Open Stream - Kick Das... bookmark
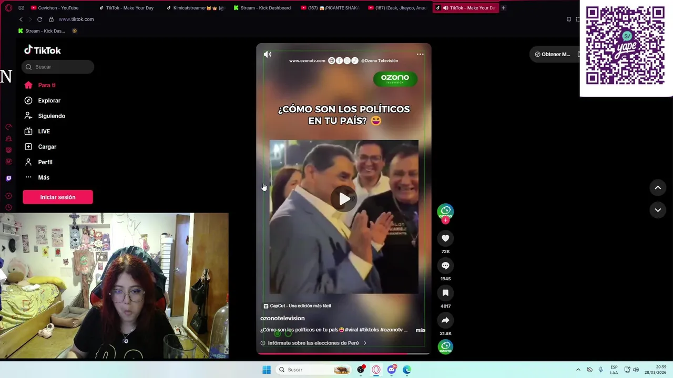The image size is (673, 378). click(x=42, y=31)
